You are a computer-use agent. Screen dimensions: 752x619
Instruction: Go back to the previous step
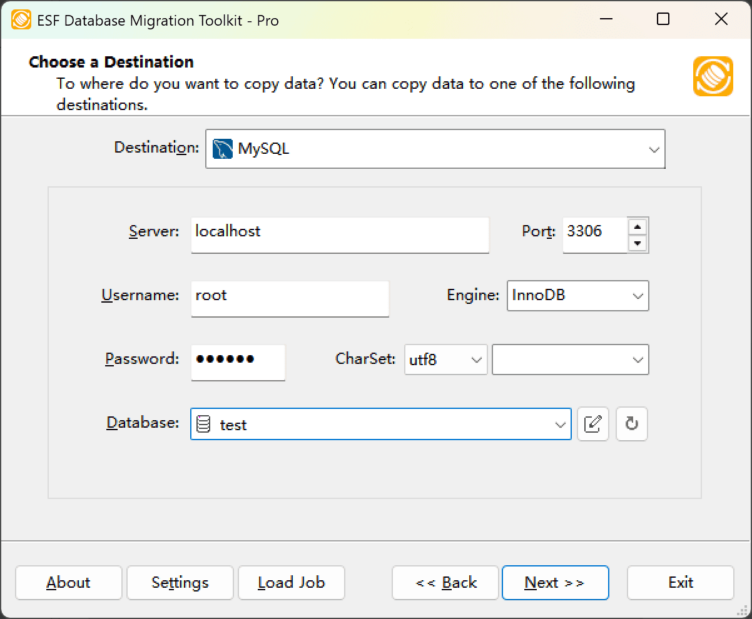click(445, 583)
